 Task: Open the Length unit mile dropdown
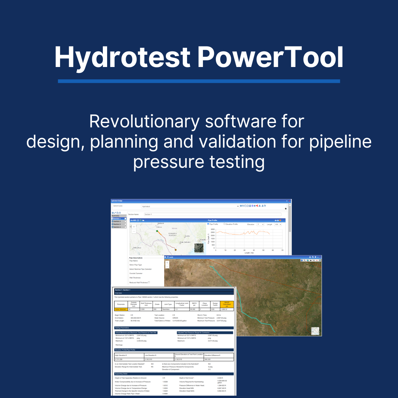pyautogui.click(x=278, y=225)
